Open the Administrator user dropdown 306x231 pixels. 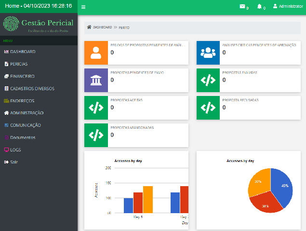tap(288, 6)
